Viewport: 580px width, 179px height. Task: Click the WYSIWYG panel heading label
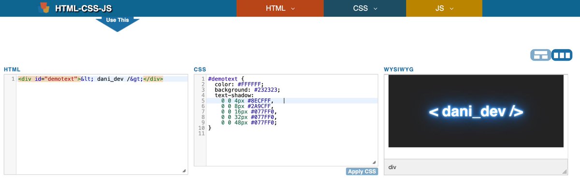click(x=399, y=70)
